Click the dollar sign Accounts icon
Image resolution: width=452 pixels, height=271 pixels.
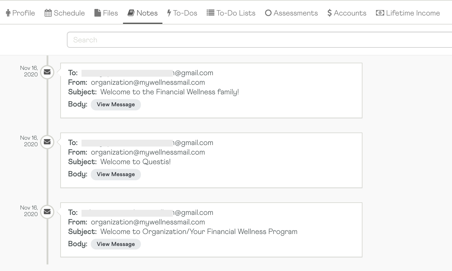pos(329,13)
